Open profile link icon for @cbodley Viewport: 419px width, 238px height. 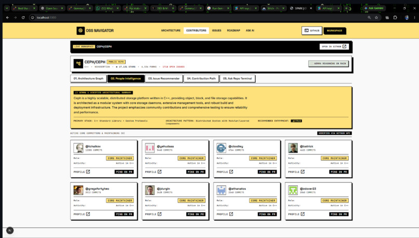231,172
